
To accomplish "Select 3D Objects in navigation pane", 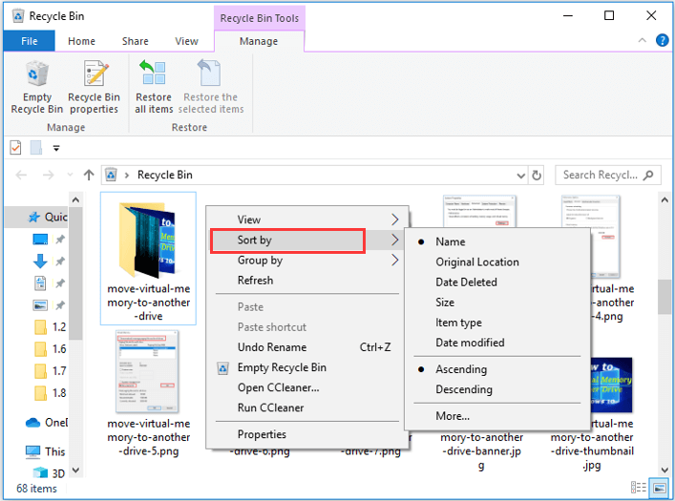I will tap(48, 473).
